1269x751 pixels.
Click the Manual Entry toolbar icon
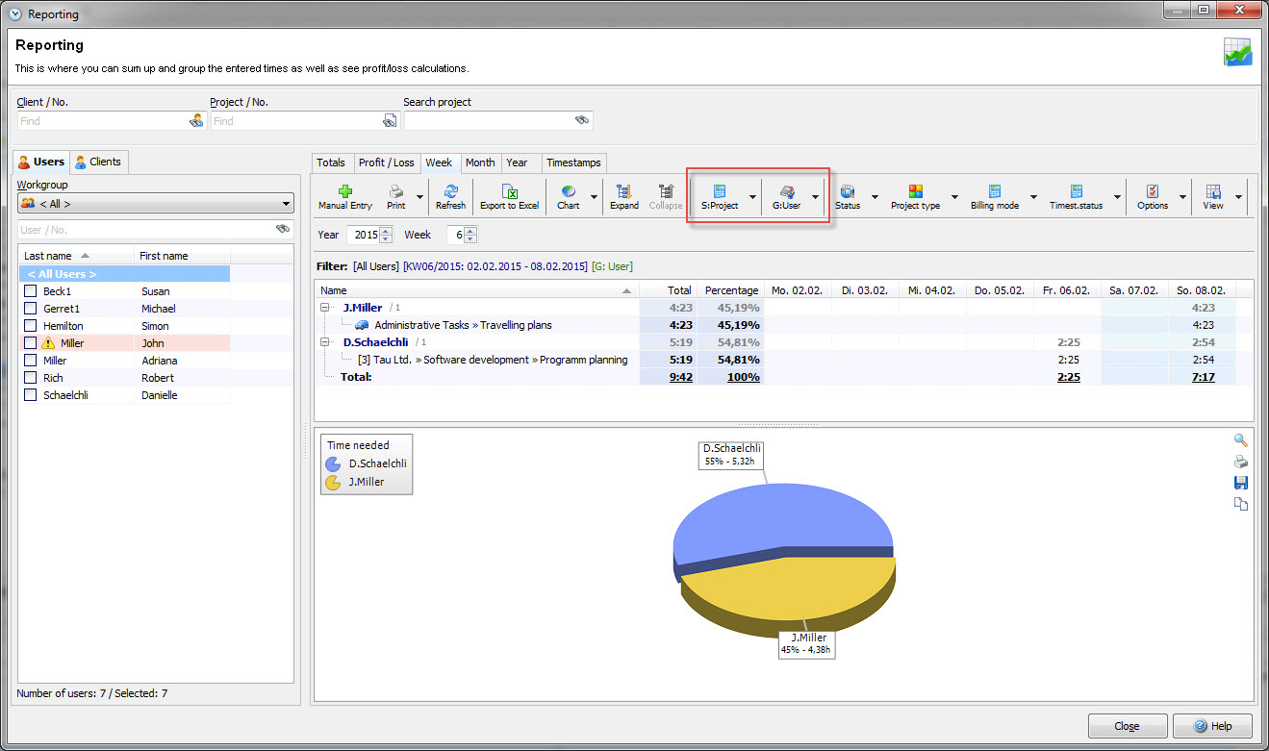pyautogui.click(x=345, y=192)
